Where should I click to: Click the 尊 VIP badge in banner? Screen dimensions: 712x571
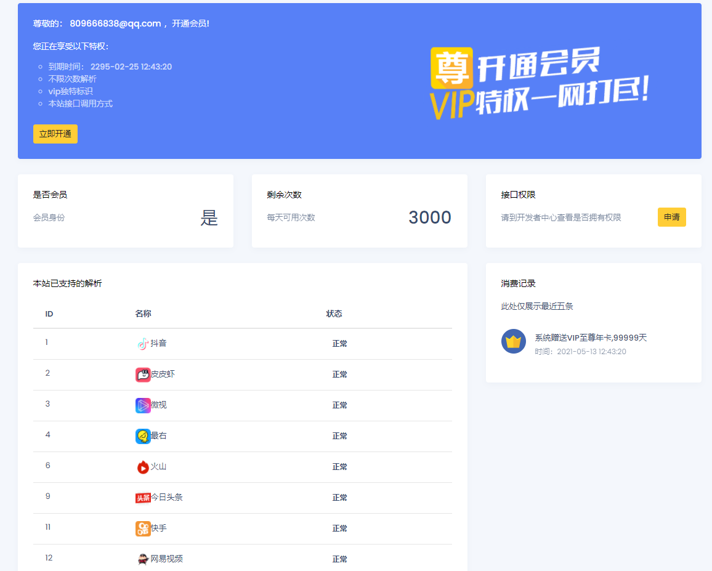click(451, 68)
